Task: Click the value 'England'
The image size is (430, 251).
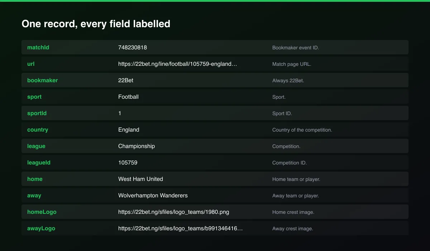Action: click(x=129, y=129)
